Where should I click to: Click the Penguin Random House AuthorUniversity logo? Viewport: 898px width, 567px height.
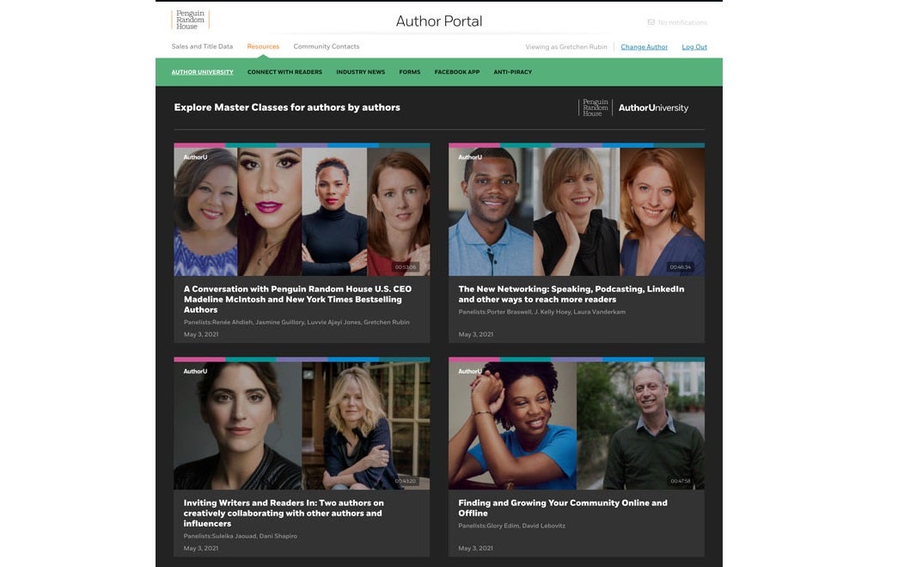(633, 107)
